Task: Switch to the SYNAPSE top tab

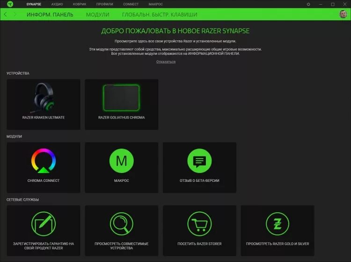Action: [x=34, y=4]
